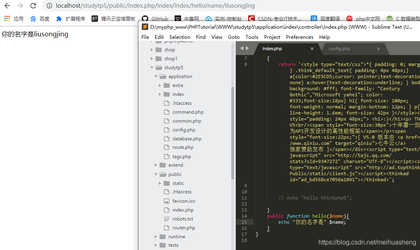Open the Selection menu
This screenshot has height=250, width=420.
pyautogui.click(x=180, y=37)
